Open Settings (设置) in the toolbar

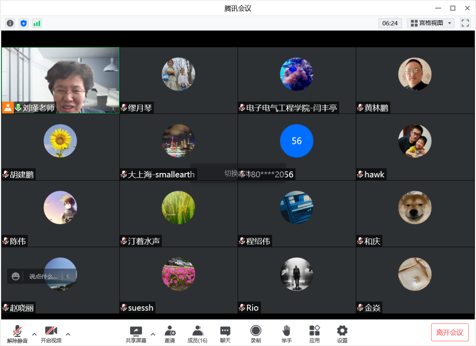(x=342, y=334)
